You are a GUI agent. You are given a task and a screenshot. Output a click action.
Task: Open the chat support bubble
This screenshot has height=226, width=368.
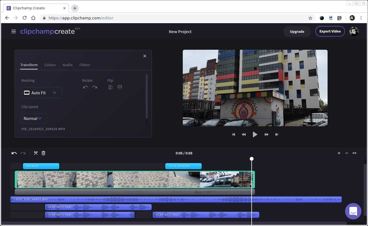point(353,211)
